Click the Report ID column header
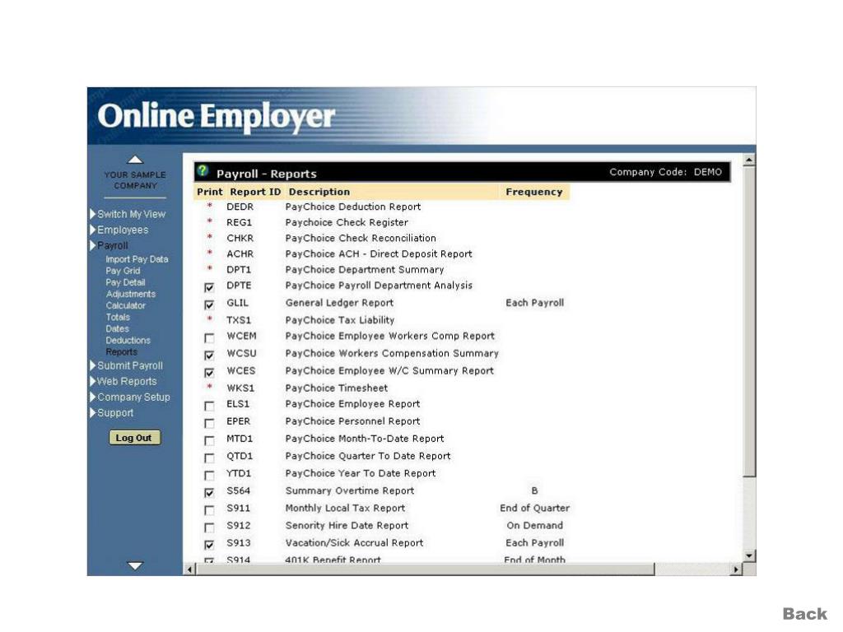The height and width of the screenshot is (632, 843). click(255, 192)
